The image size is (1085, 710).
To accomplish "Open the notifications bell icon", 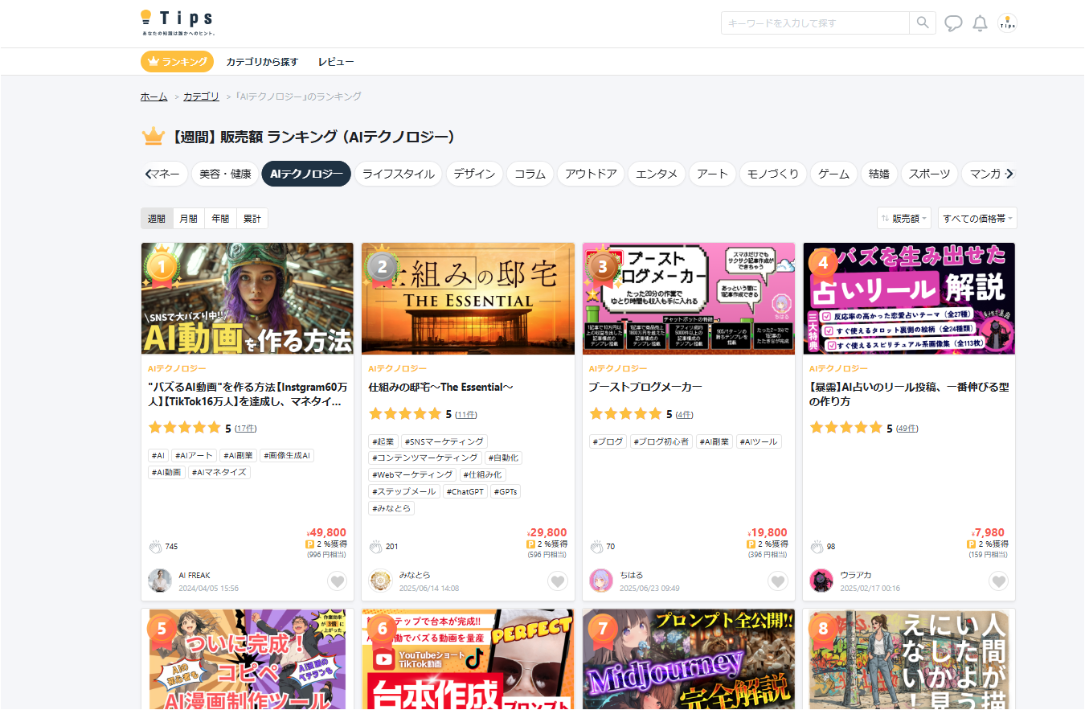I will pyautogui.click(x=980, y=23).
